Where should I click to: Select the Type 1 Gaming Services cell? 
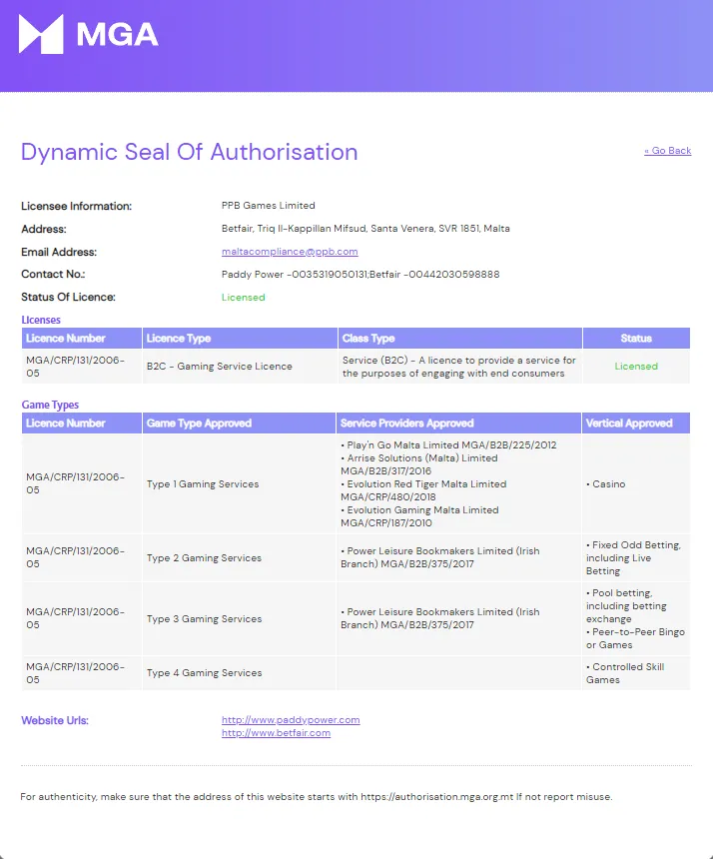click(x=203, y=484)
